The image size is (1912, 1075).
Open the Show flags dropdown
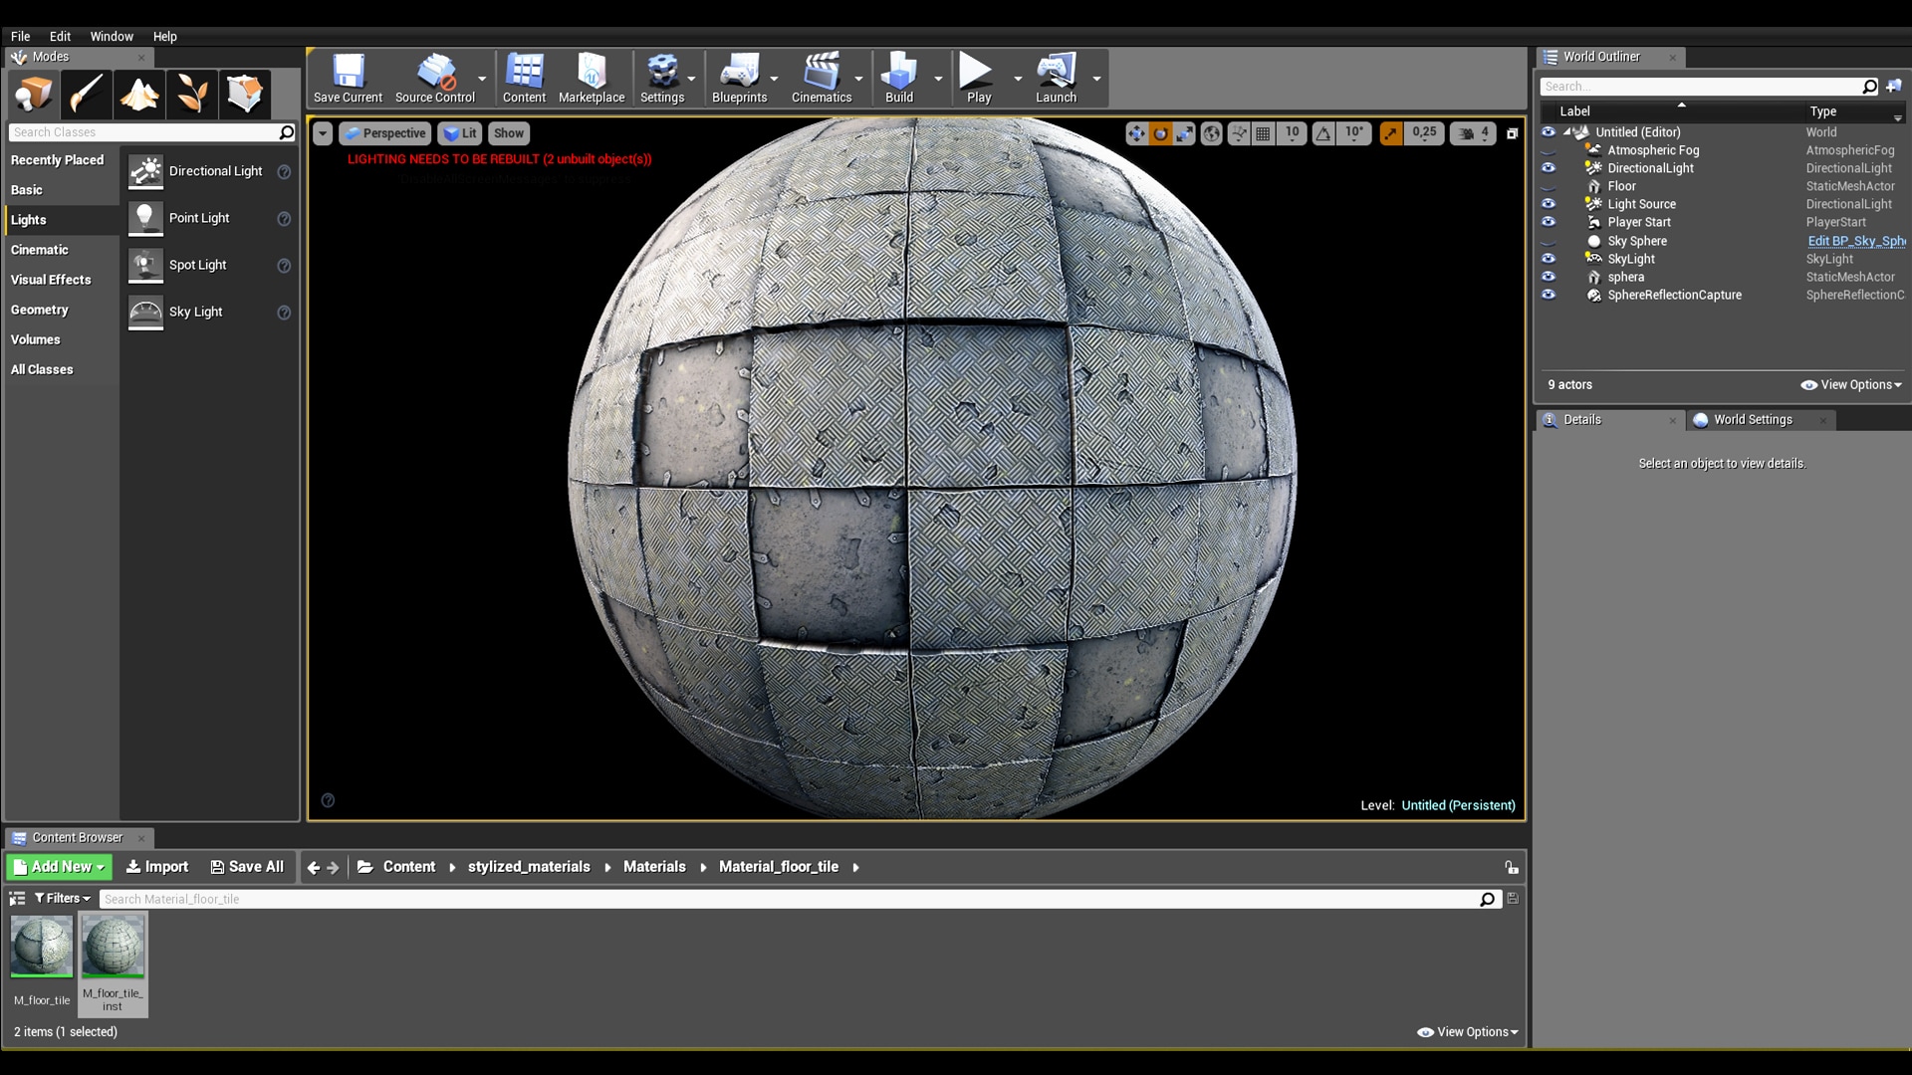(x=509, y=132)
